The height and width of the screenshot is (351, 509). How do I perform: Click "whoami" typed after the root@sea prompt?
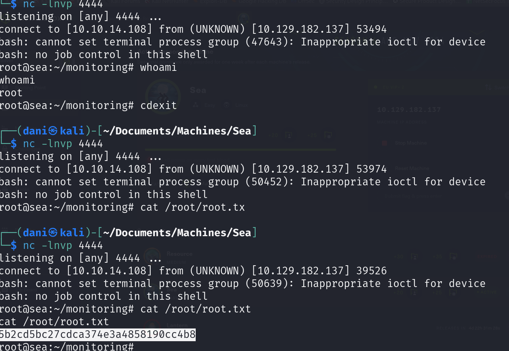(158, 67)
